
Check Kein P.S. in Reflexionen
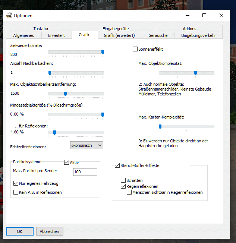(16, 192)
